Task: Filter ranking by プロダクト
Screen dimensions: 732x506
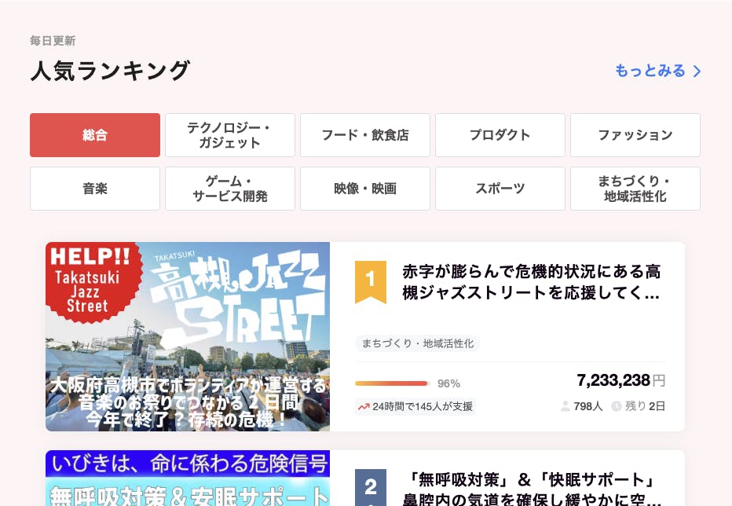Action: click(x=500, y=135)
